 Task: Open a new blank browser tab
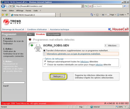[58, 15]
